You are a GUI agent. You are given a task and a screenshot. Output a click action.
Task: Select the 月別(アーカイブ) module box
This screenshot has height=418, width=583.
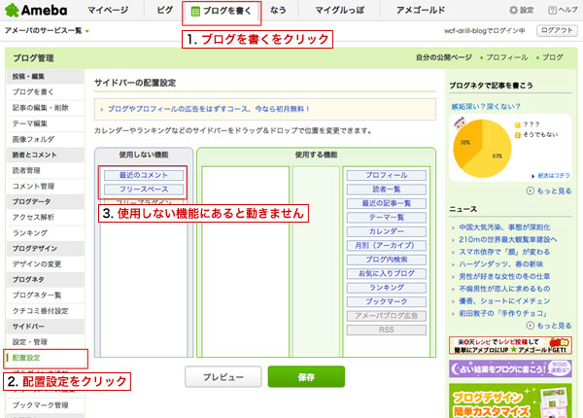387,245
